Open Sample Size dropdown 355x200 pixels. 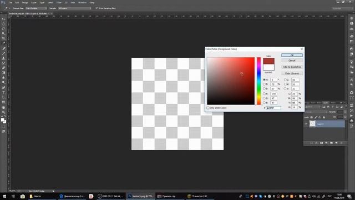[36, 8]
